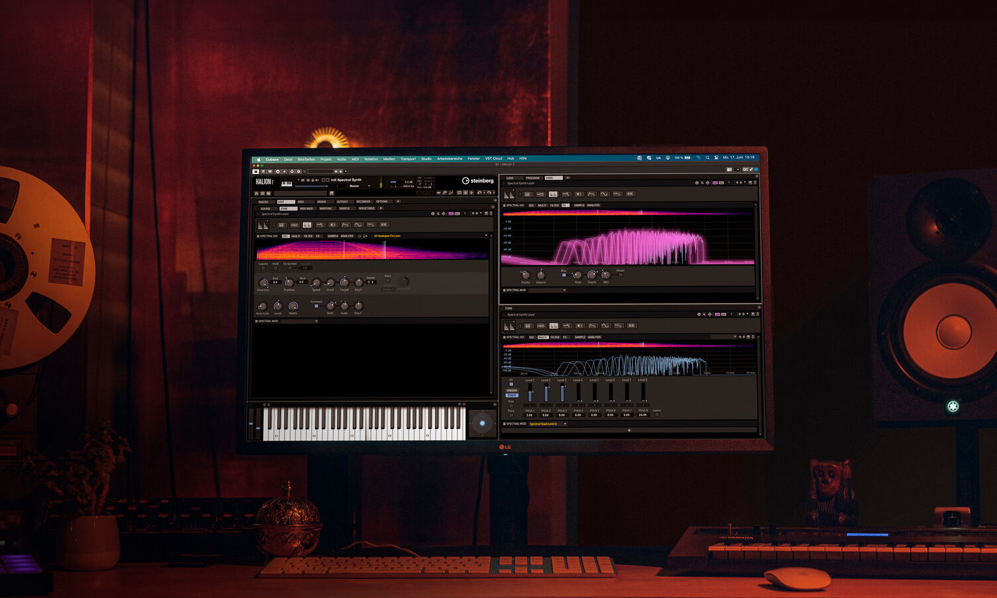Collapse the Spectral Osc section in left editor
997x598 pixels.
257,236
